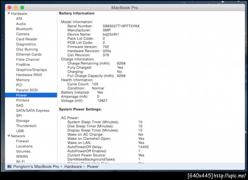This screenshot has width=248, height=180.
Task: Click the DarkWakeBackgroundTasks label
Action: [91, 159]
